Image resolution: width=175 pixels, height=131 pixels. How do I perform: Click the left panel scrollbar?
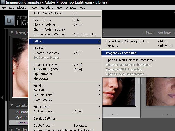[6, 116]
